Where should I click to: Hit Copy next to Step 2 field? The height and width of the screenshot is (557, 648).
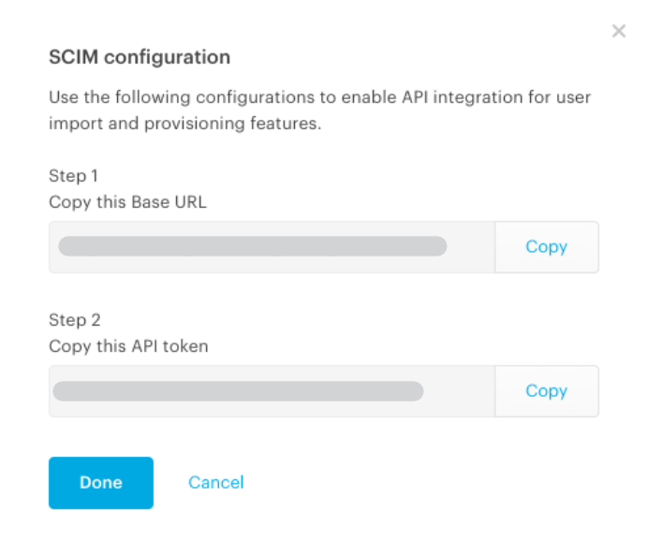[546, 391]
